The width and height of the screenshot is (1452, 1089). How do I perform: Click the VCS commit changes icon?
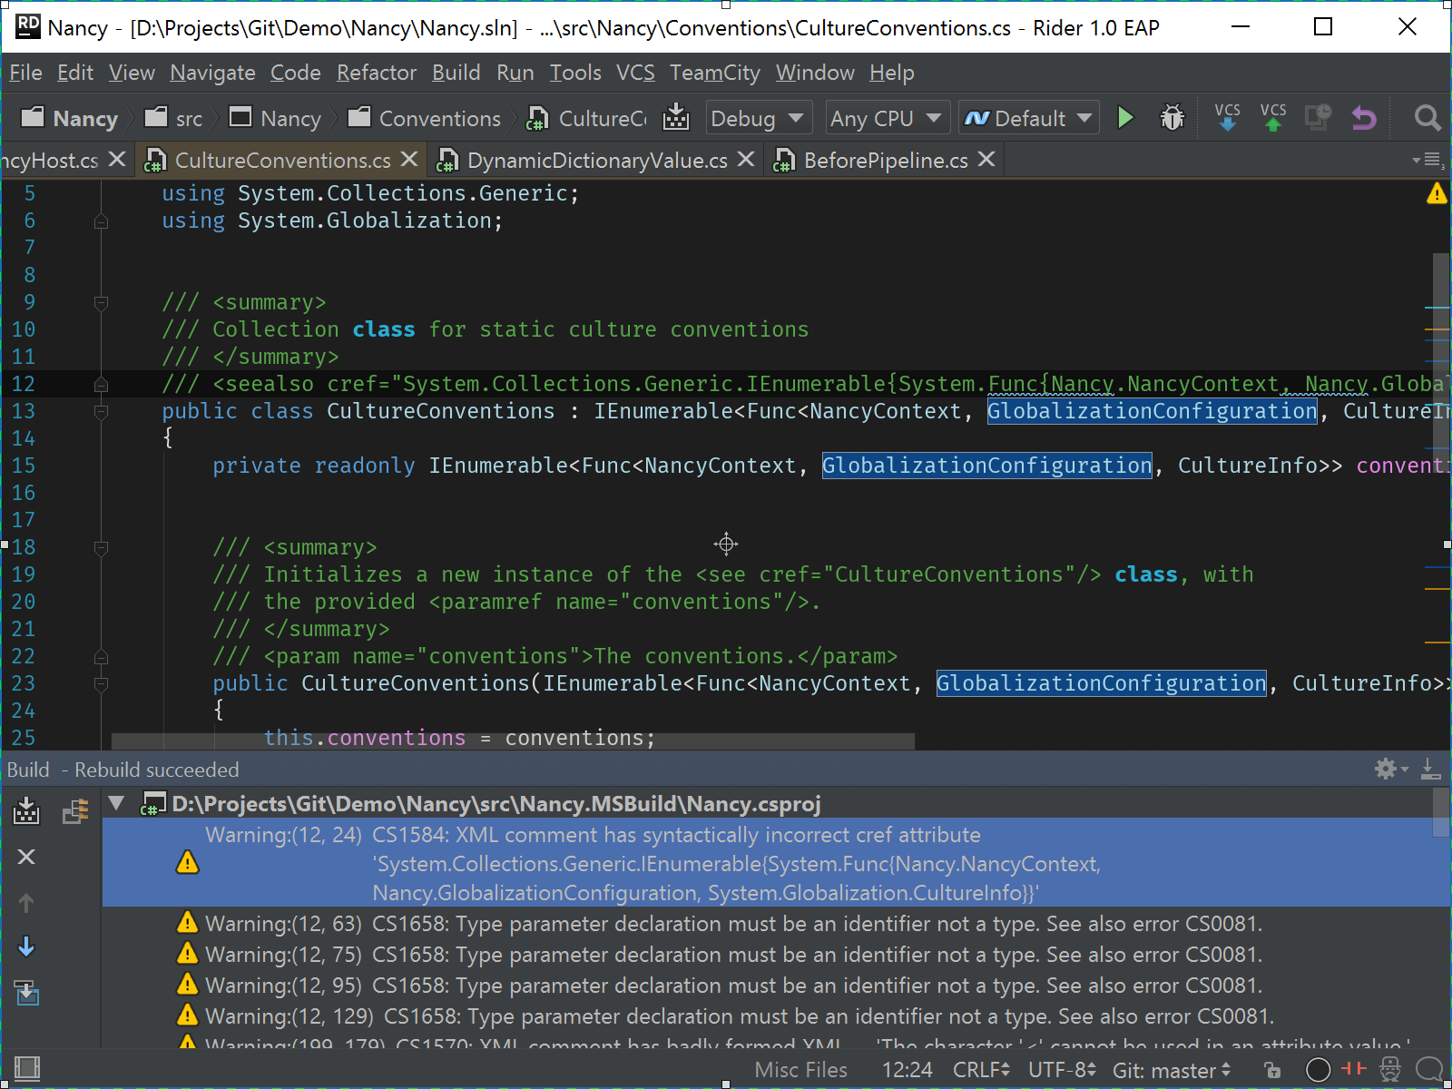pyautogui.click(x=1273, y=118)
